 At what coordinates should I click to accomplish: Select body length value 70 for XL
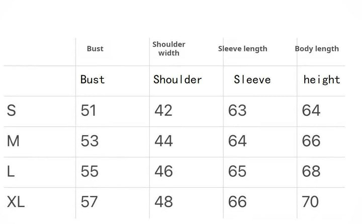(311, 202)
